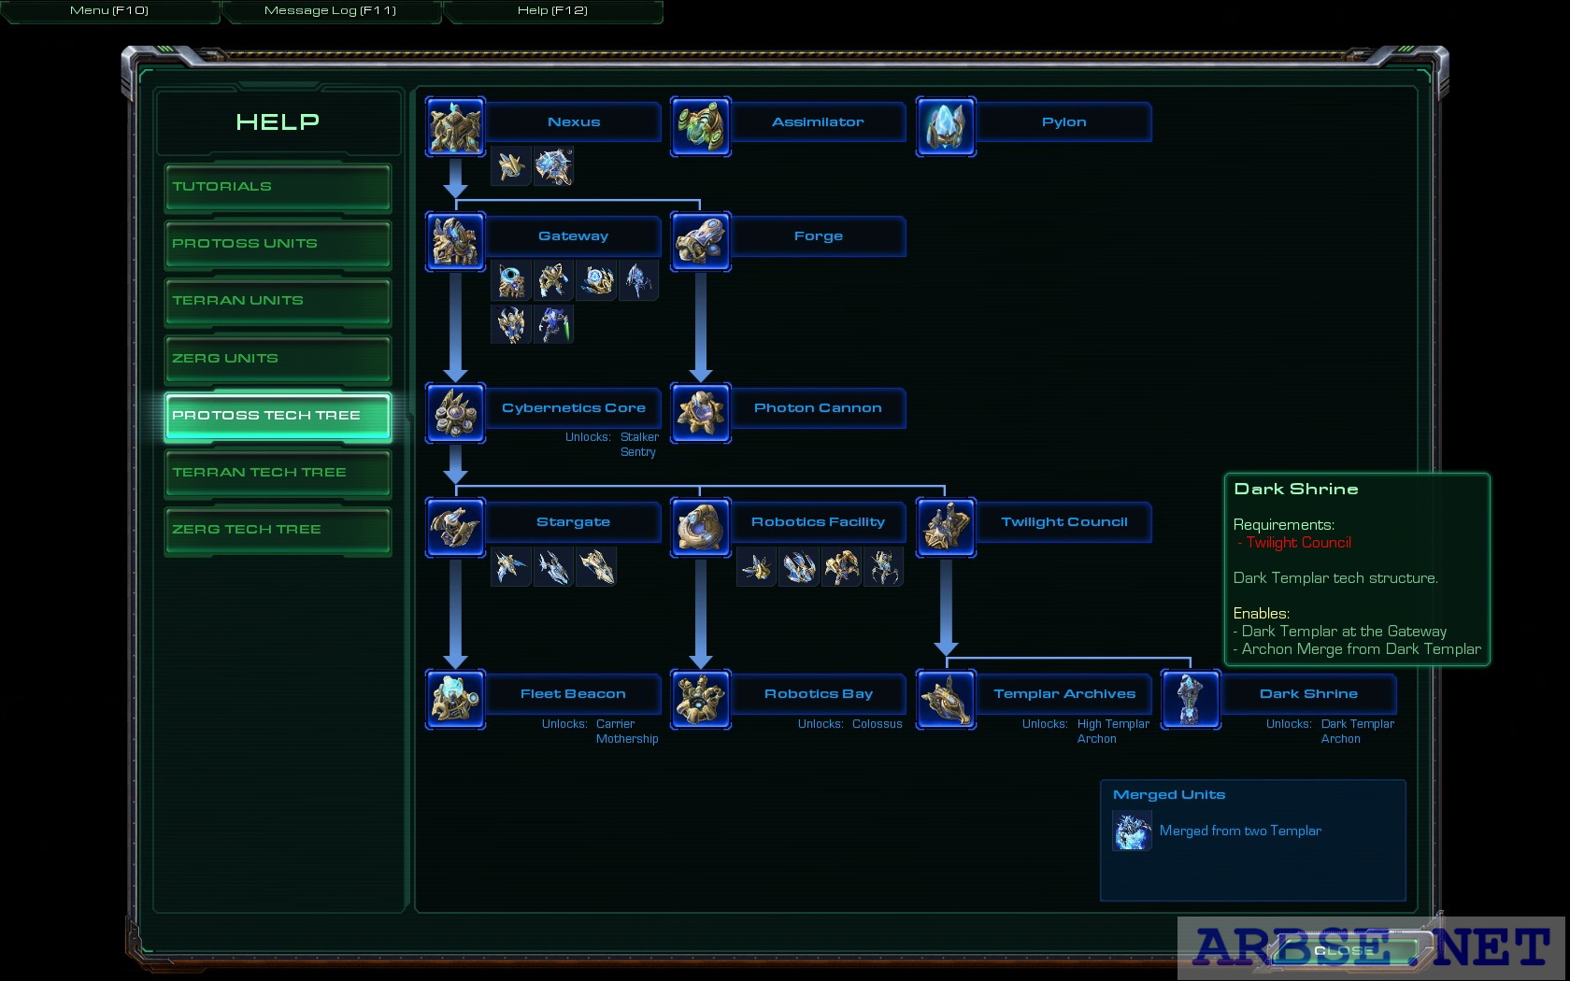
Task: Click the Cybernetics Core building icon
Action: tap(455, 413)
